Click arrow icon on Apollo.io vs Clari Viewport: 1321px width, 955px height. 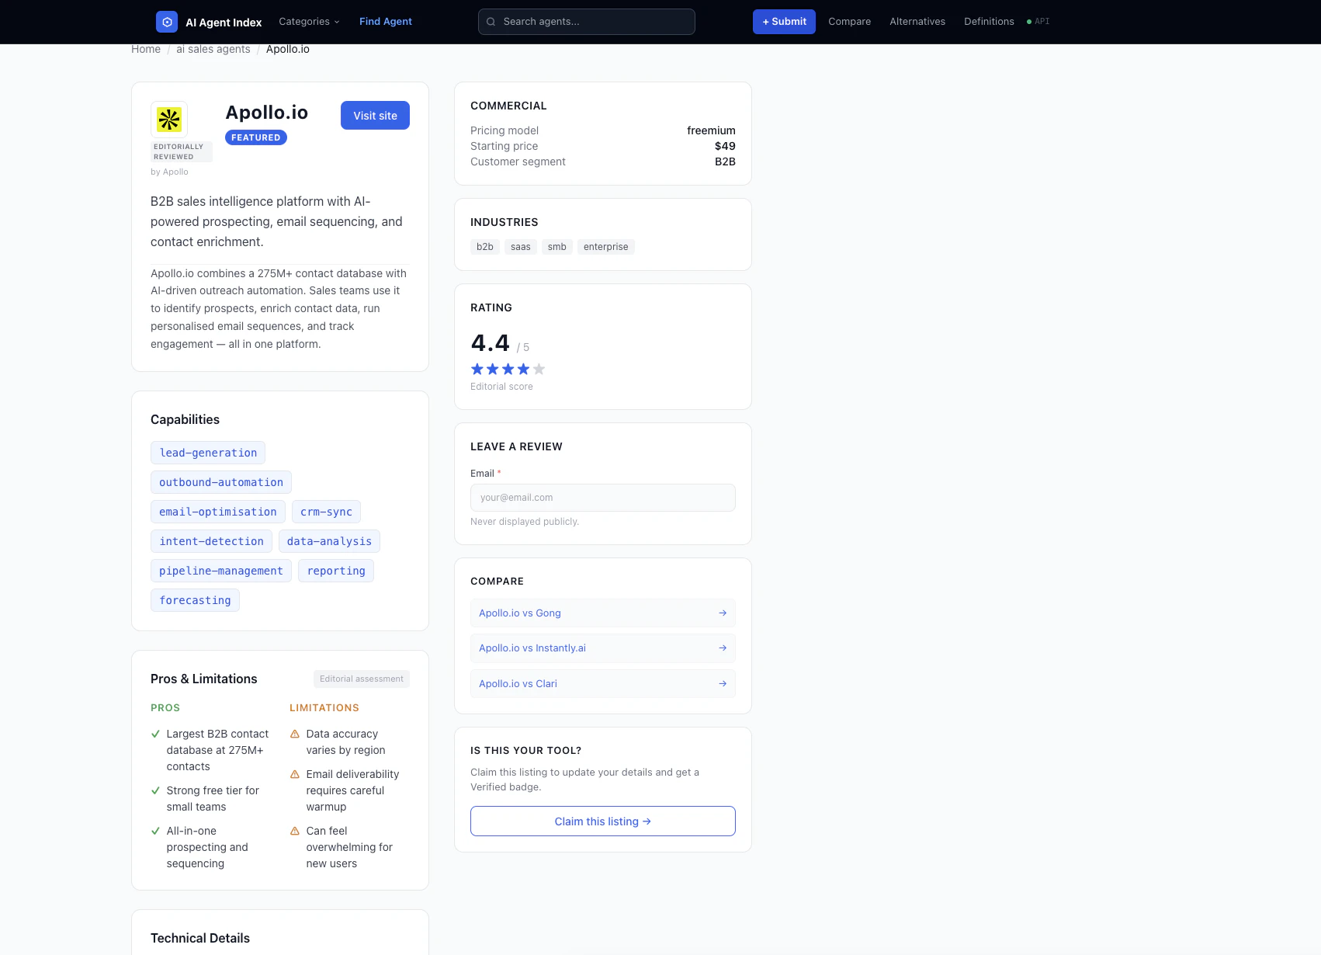(723, 684)
